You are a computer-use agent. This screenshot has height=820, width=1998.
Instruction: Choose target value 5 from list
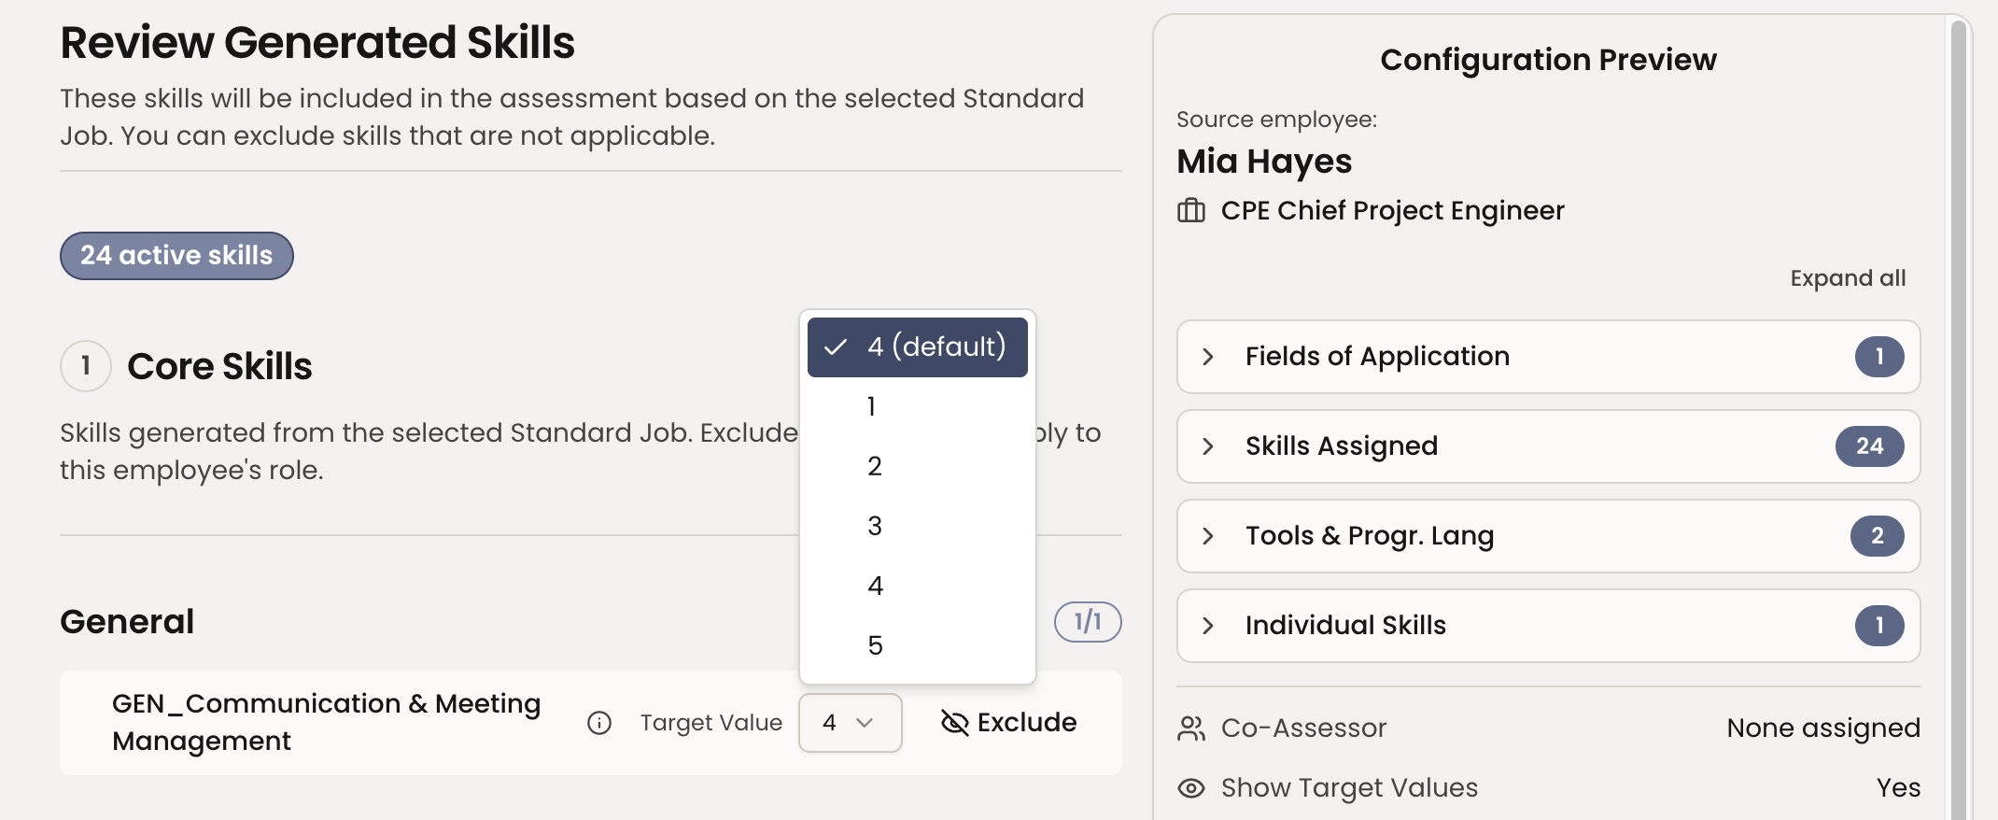click(917, 646)
